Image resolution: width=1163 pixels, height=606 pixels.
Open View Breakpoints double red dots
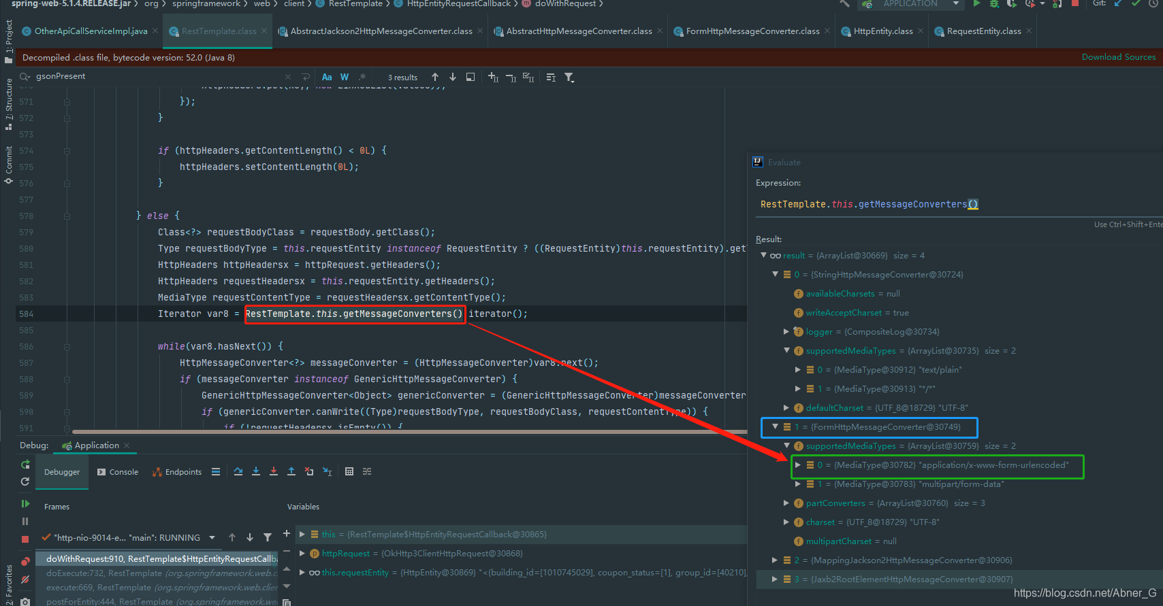25,562
